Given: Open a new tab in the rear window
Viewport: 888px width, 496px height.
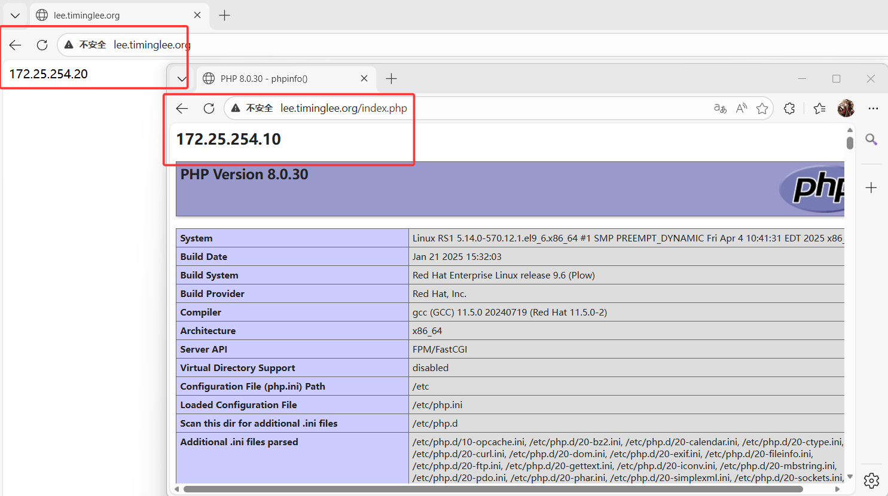Looking at the screenshot, I should (224, 16).
